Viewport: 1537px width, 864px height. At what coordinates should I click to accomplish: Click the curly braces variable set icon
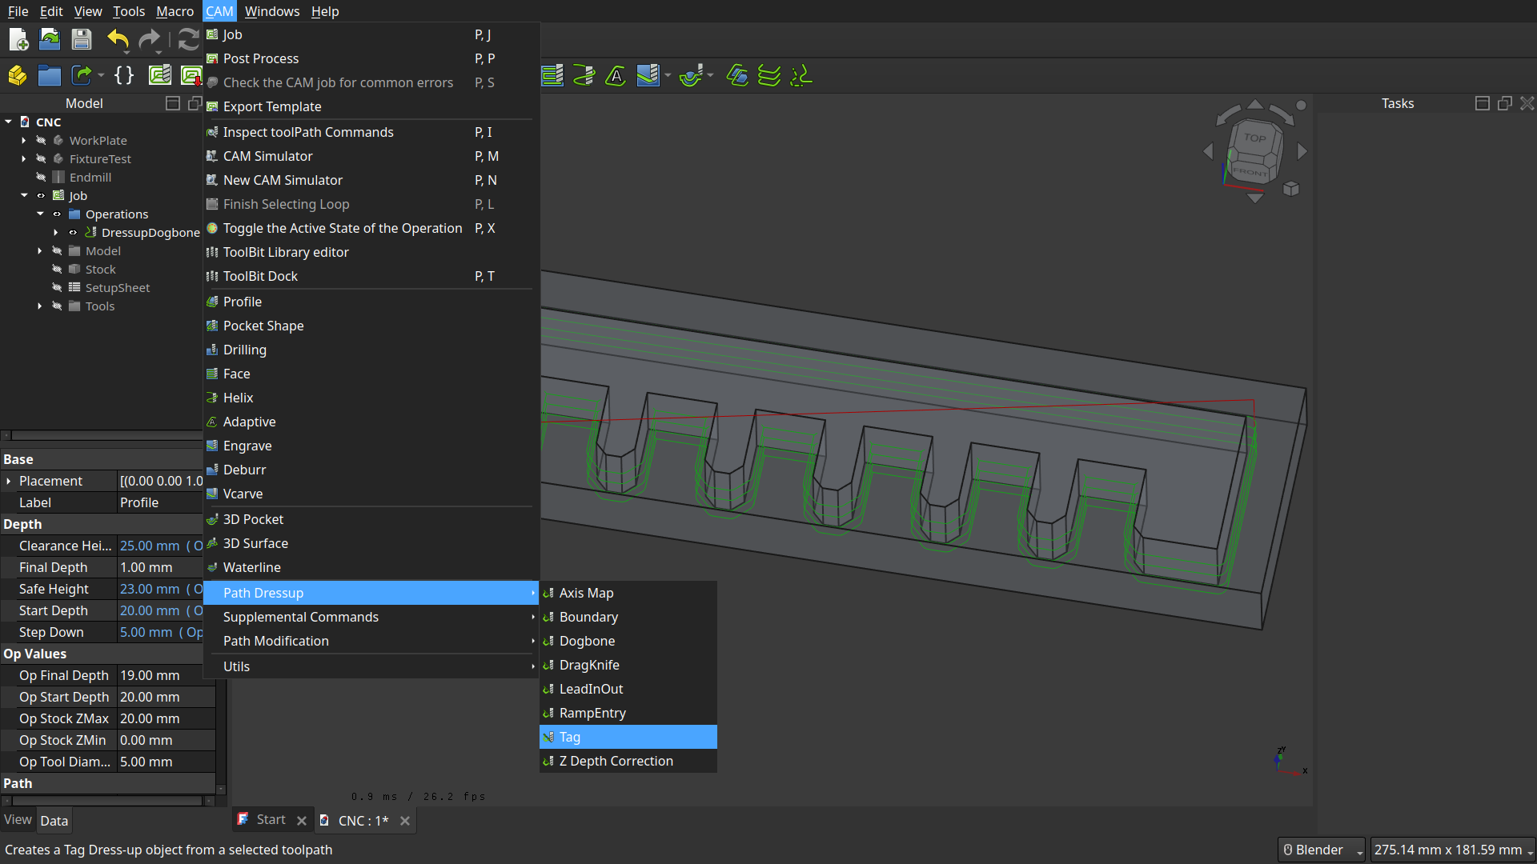pos(124,76)
